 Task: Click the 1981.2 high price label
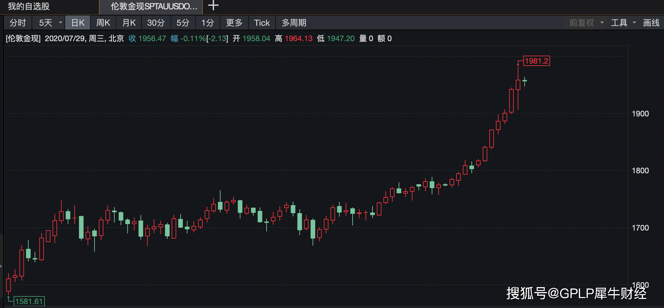coord(536,61)
